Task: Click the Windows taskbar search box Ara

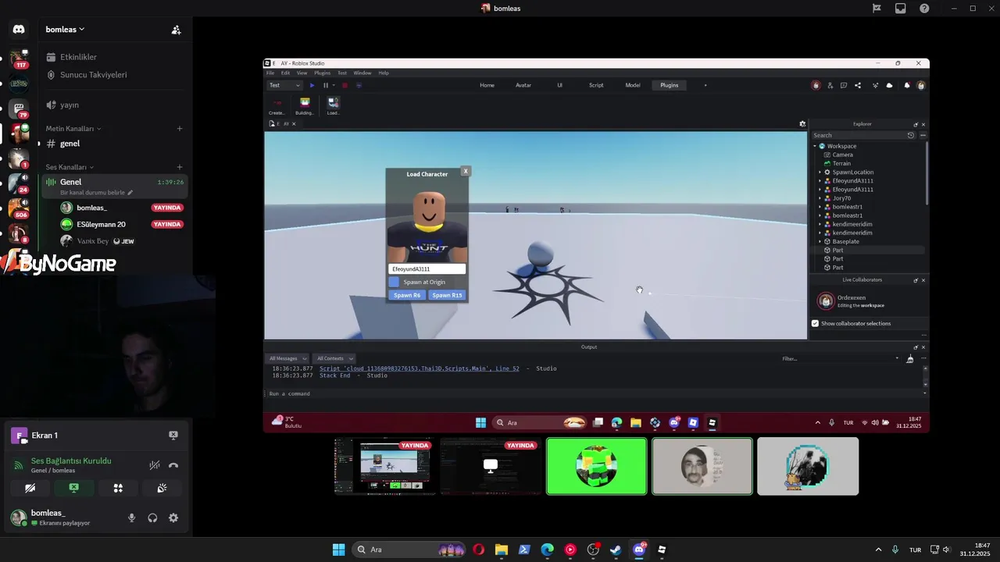Action: click(x=409, y=550)
